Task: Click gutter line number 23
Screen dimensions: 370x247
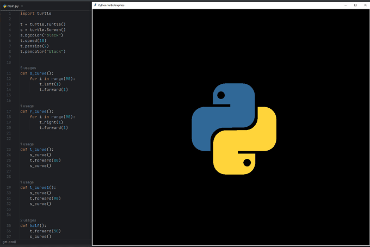Action: 9,150
